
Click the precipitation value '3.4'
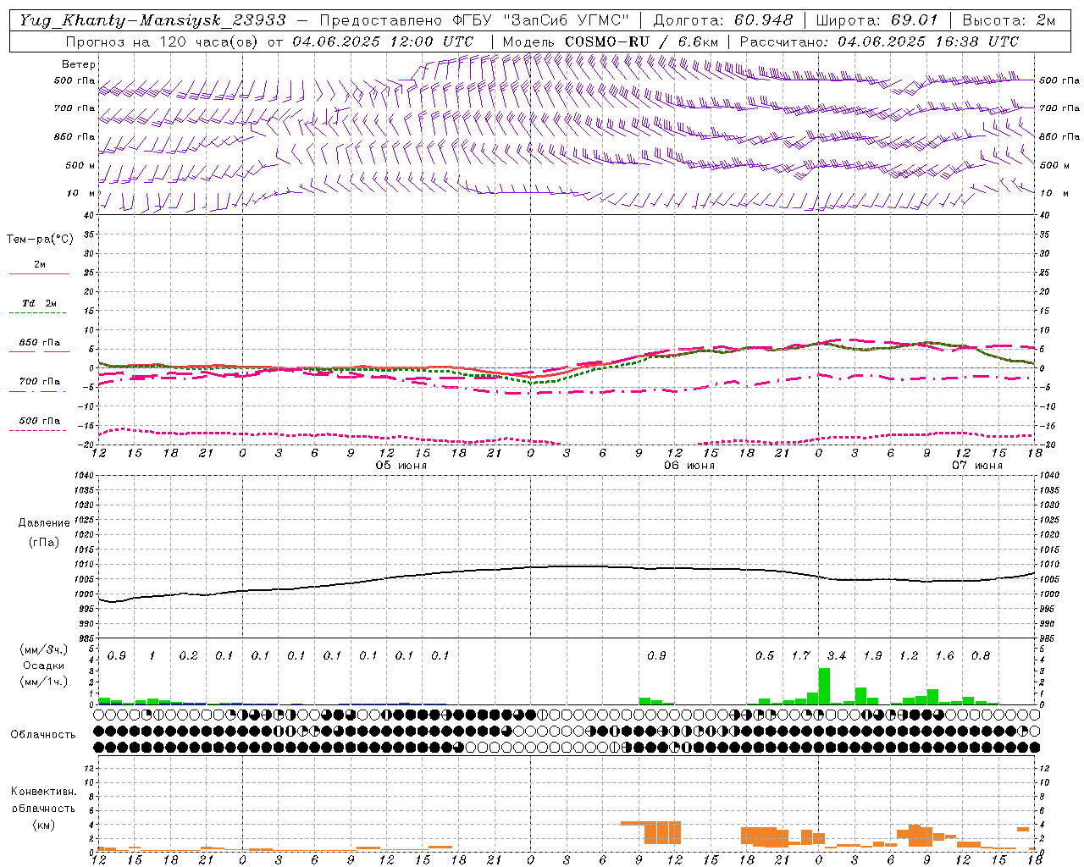837,656
